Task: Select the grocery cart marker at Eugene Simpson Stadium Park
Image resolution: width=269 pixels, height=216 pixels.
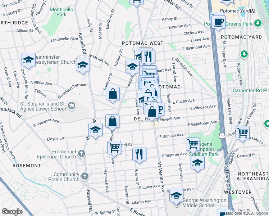Action: [193, 145]
